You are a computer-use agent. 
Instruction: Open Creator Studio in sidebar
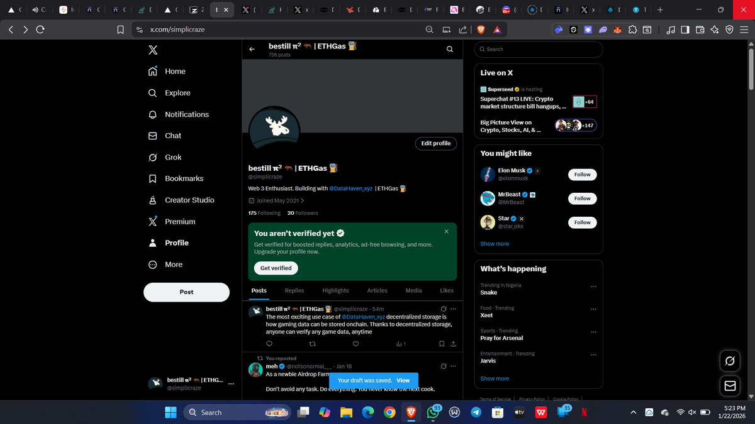click(x=181, y=200)
